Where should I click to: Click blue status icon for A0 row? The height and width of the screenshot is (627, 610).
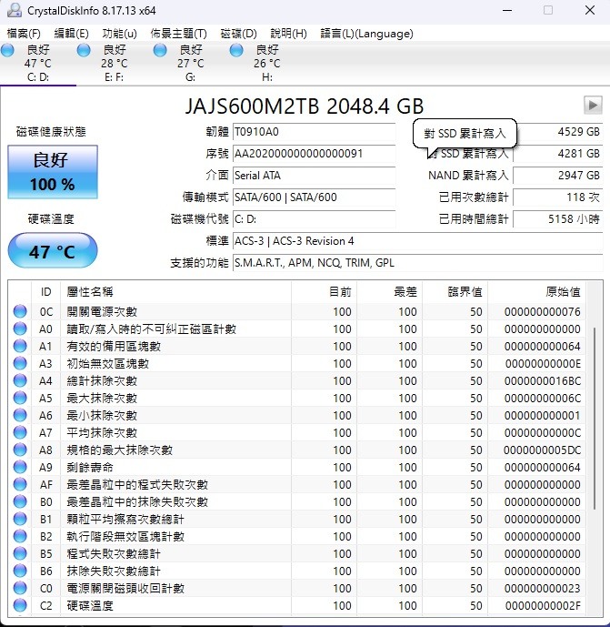click(x=20, y=329)
